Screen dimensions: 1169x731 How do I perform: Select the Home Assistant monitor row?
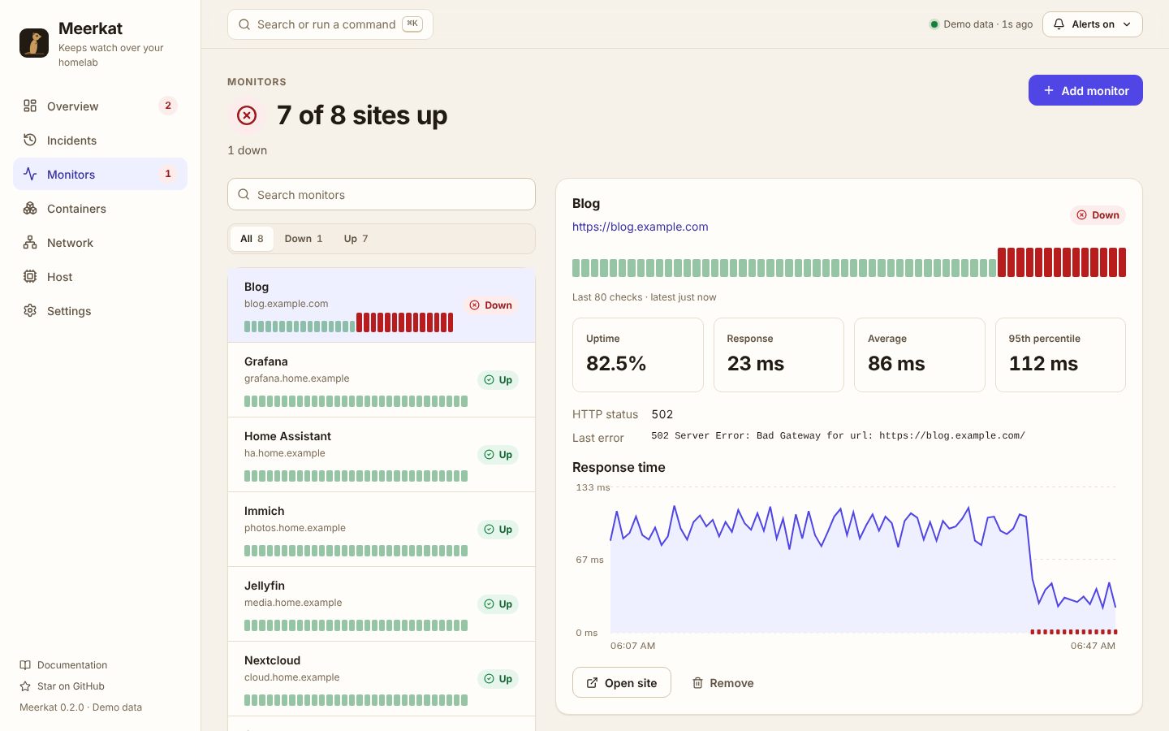(x=382, y=455)
